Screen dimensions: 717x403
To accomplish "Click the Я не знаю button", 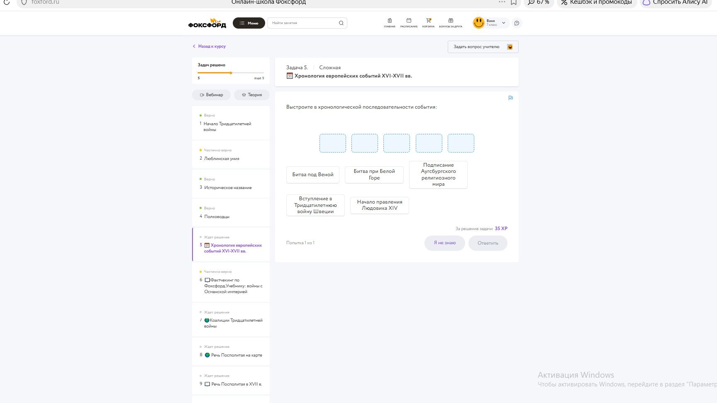I will (445, 243).
